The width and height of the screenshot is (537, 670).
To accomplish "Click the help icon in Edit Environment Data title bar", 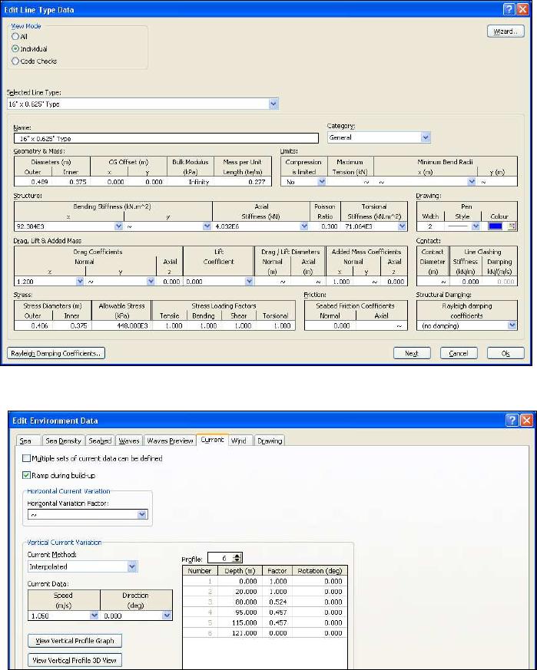I will pos(512,421).
